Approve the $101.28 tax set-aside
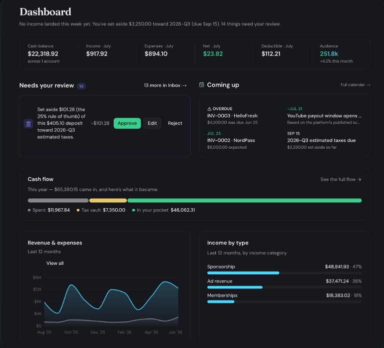 [127, 123]
